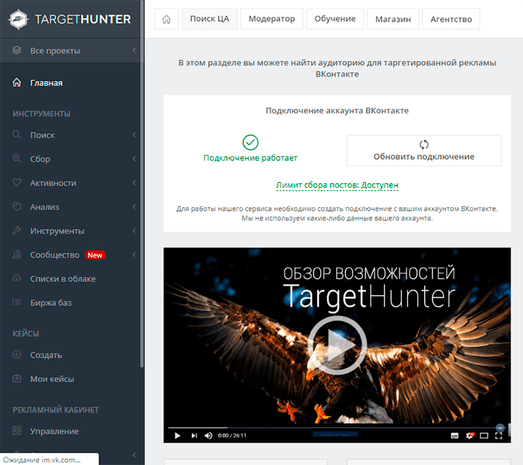
Task: Click the magnifier icon beside Поиск
Action: click(17, 135)
